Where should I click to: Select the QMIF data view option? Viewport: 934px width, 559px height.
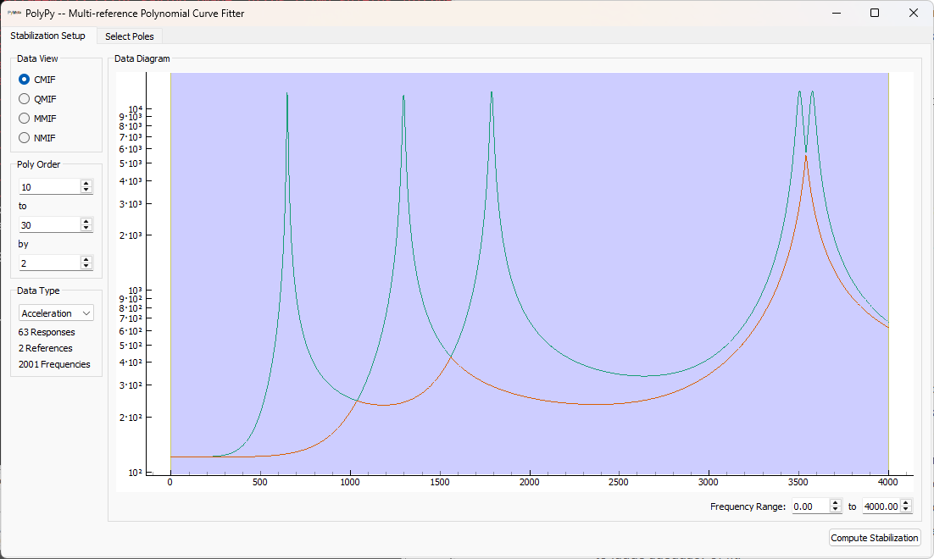pyautogui.click(x=25, y=99)
